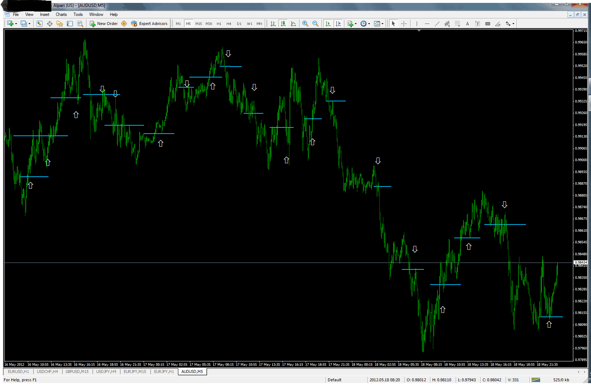Toggle the Expert Advisors button
591x386 pixels.
(149, 24)
